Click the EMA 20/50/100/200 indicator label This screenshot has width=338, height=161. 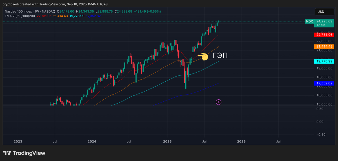pos(20,16)
